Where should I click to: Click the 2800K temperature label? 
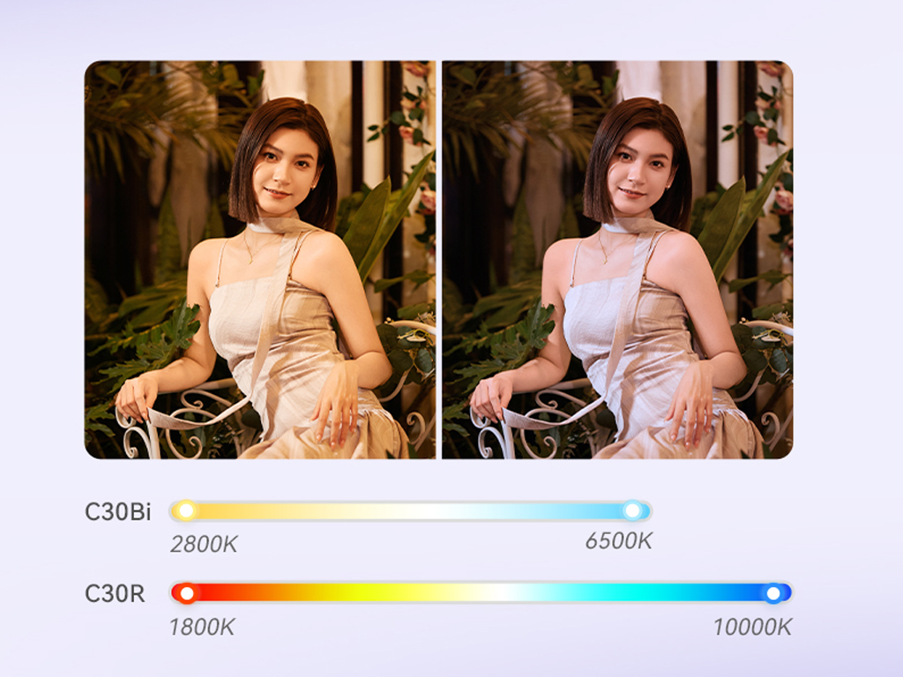[204, 544]
